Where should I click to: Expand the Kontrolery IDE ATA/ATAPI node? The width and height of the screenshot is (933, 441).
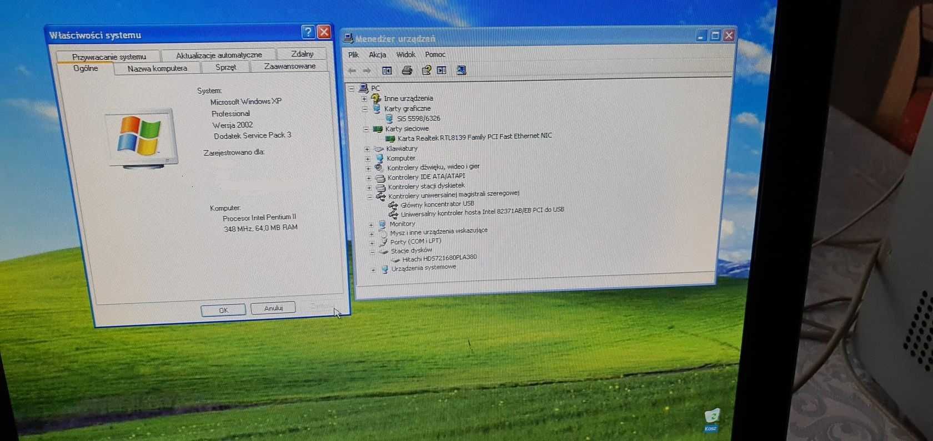369,178
